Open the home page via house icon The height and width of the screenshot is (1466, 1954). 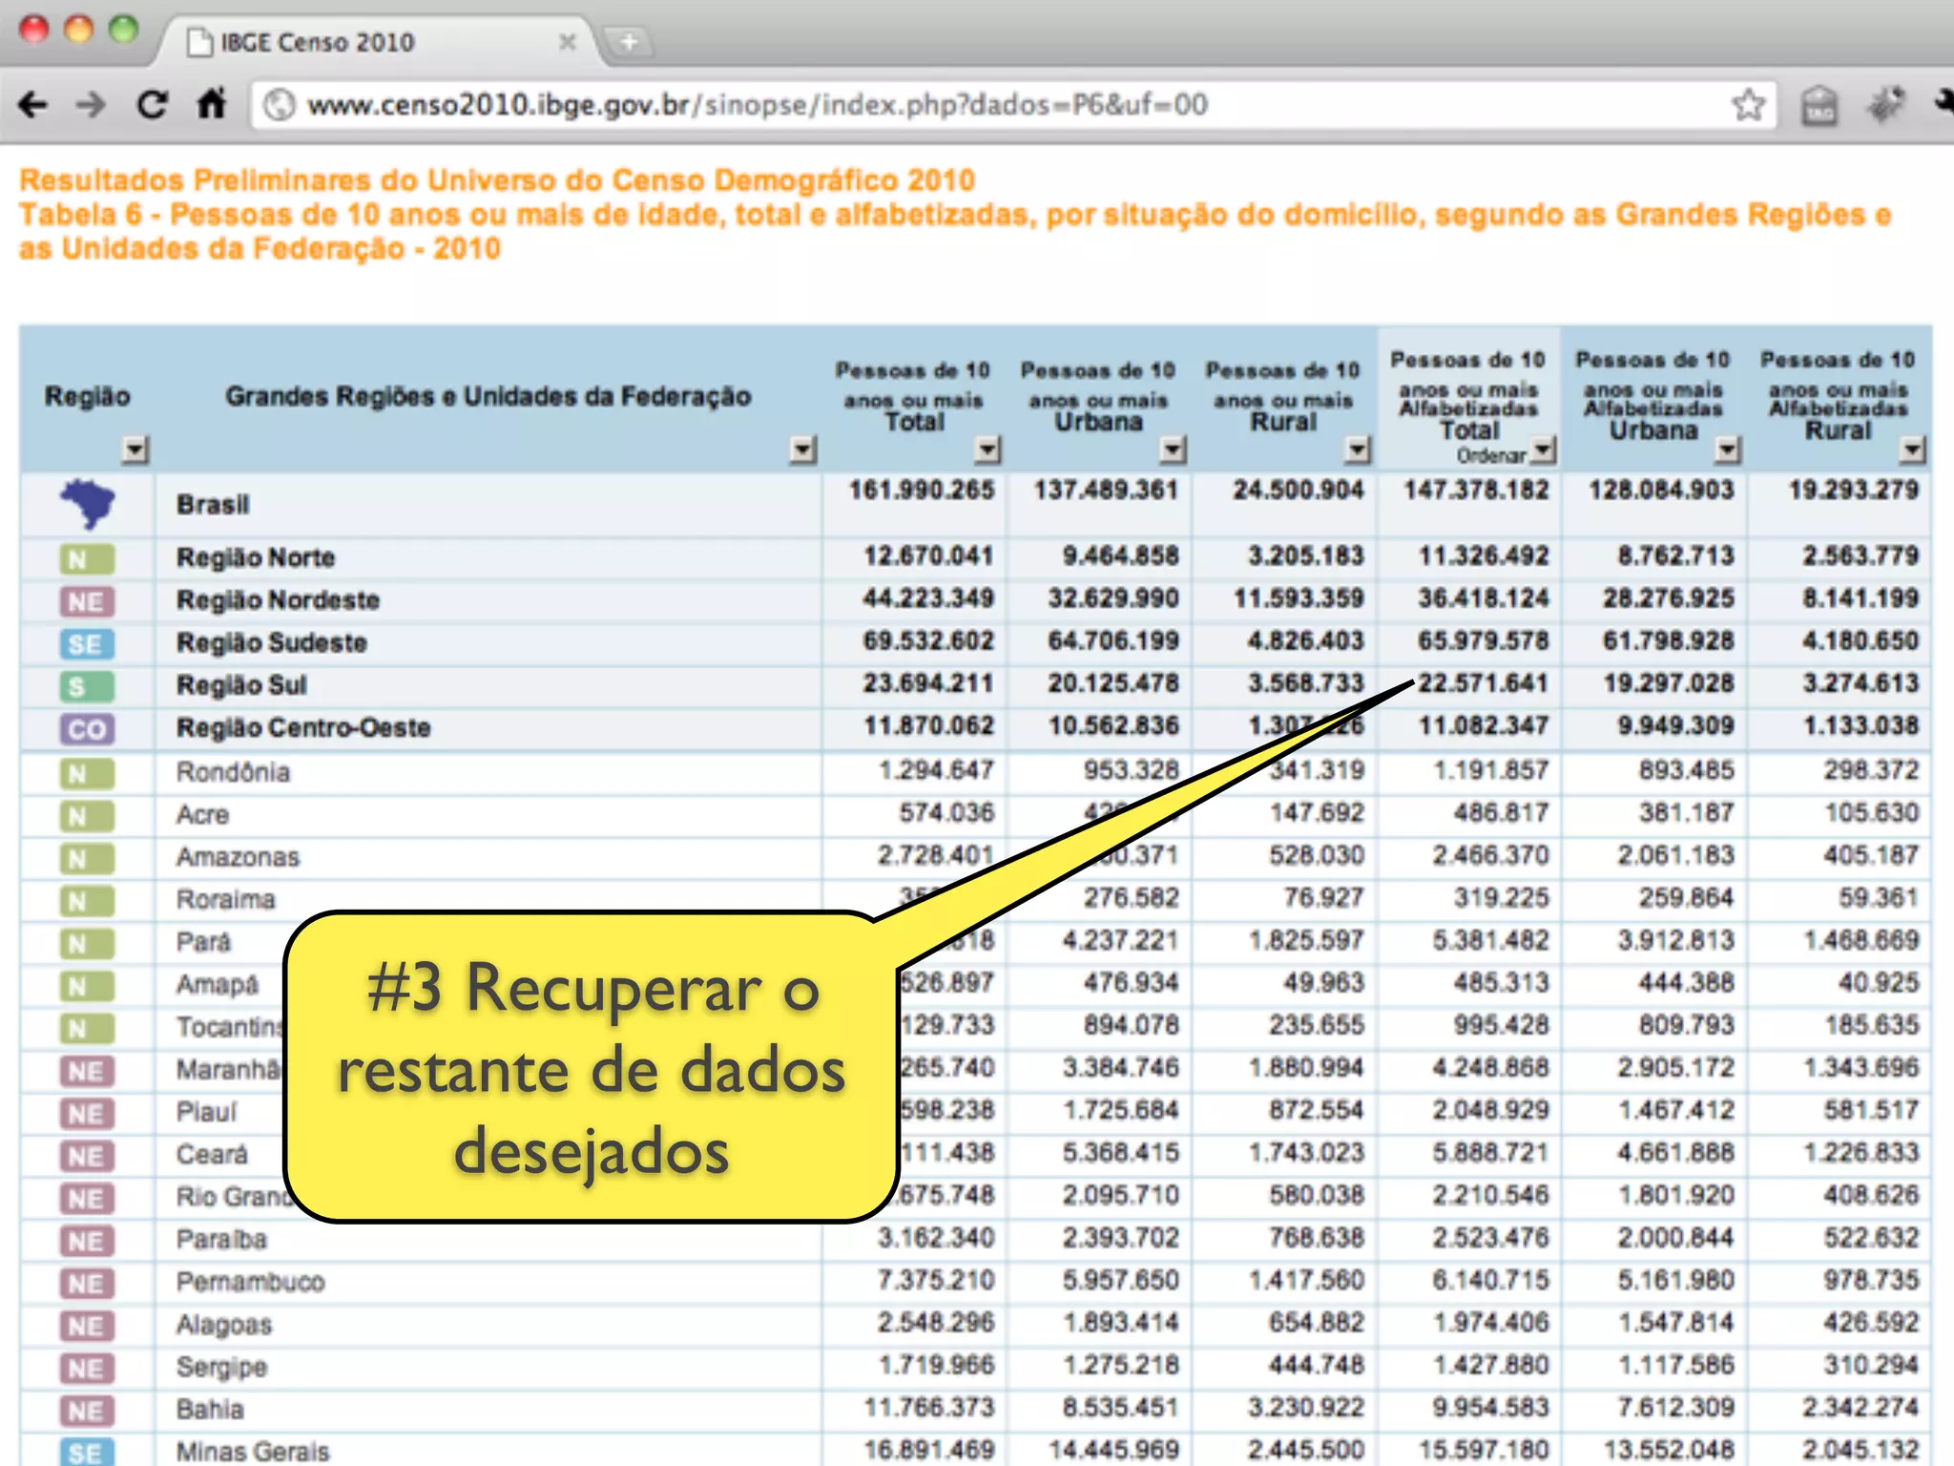point(211,103)
